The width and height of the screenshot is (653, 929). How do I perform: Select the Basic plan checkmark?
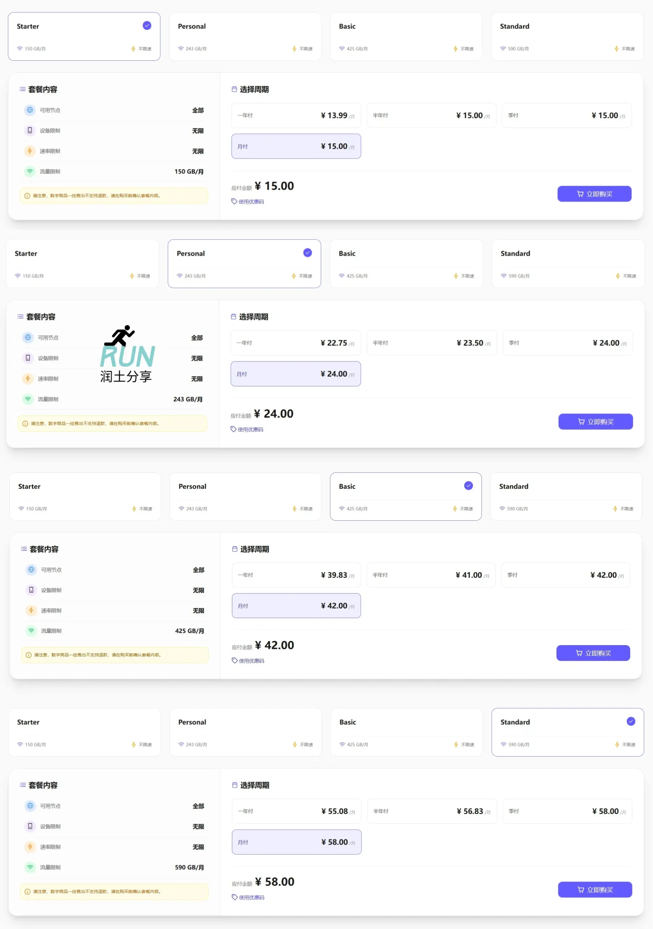(x=468, y=485)
